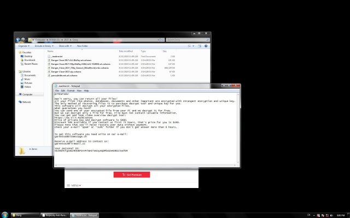Click Notepad vertical scrollbar down arrow
This screenshot has width=350, height=218.
pos(238,162)
